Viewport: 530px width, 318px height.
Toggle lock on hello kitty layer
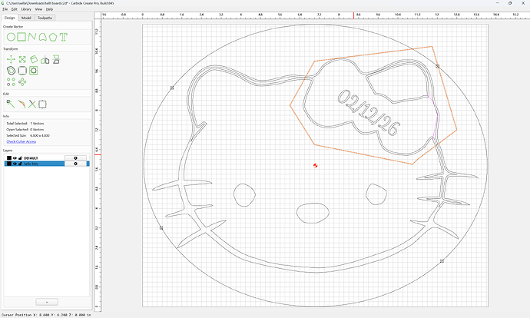tap(20, 164)
